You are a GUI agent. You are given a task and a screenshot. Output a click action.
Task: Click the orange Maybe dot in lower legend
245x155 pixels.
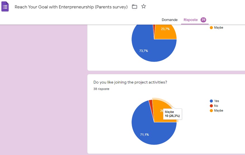(211, 110)
